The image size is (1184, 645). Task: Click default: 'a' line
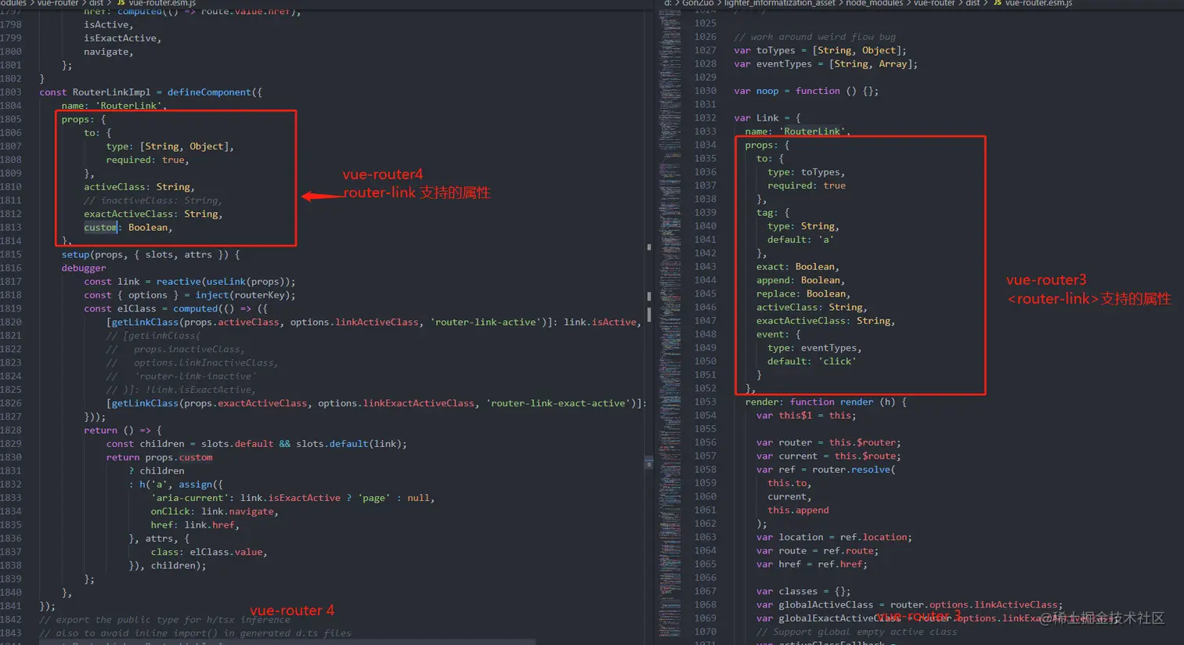coord(800,240)
